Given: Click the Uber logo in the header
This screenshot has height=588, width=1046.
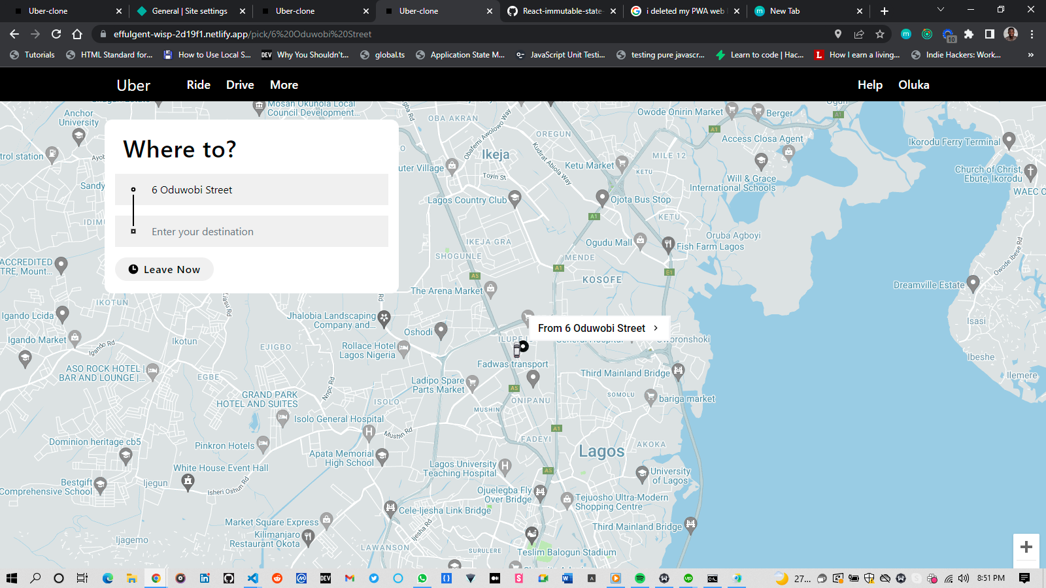Looking at the screenshot, I should point(133,85).
